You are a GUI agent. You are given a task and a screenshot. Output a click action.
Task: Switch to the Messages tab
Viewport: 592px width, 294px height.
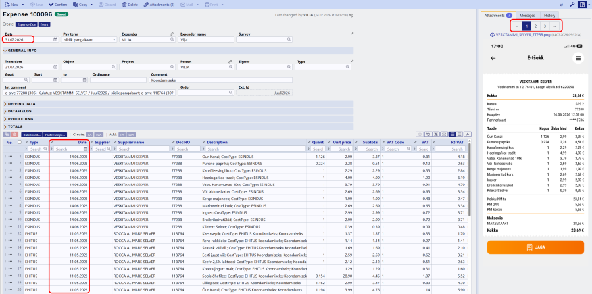527,16
